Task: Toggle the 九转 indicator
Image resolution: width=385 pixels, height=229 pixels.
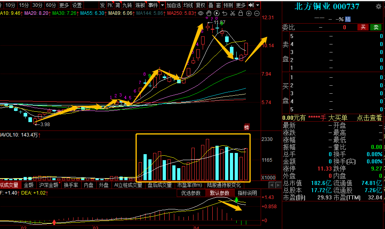Action: tap(127, 5)
